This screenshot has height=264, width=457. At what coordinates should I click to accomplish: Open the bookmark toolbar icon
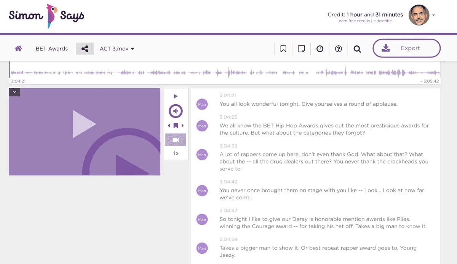pyautogui.click(x=283, y=49)
